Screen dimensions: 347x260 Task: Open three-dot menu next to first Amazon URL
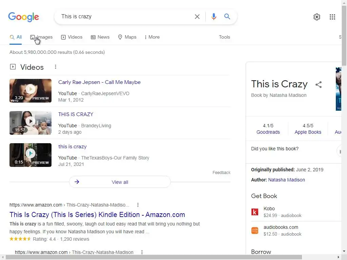(138, 205)
